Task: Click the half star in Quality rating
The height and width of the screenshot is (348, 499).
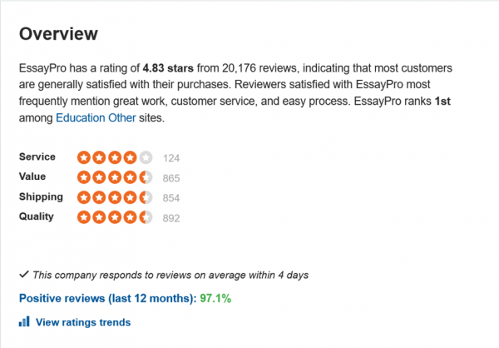Action: click(146, 217)
